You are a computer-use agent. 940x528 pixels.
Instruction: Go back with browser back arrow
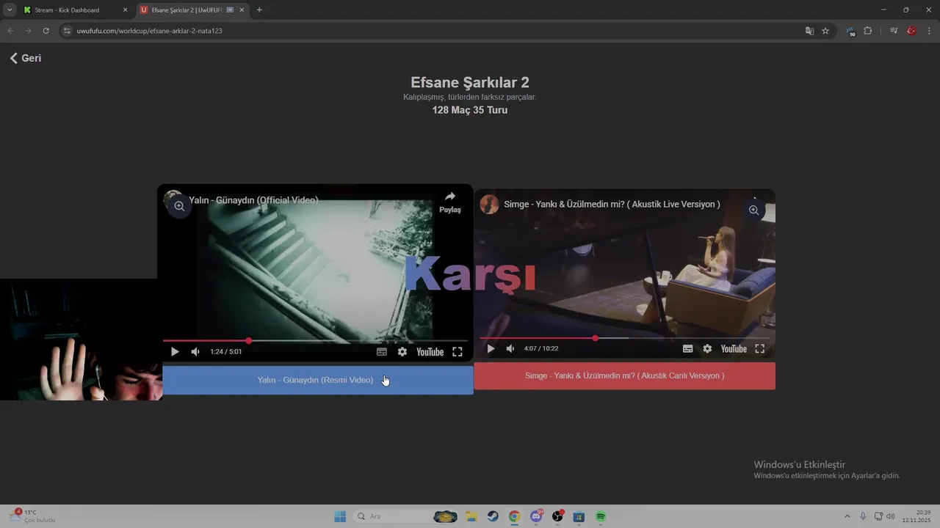[10, 31]
